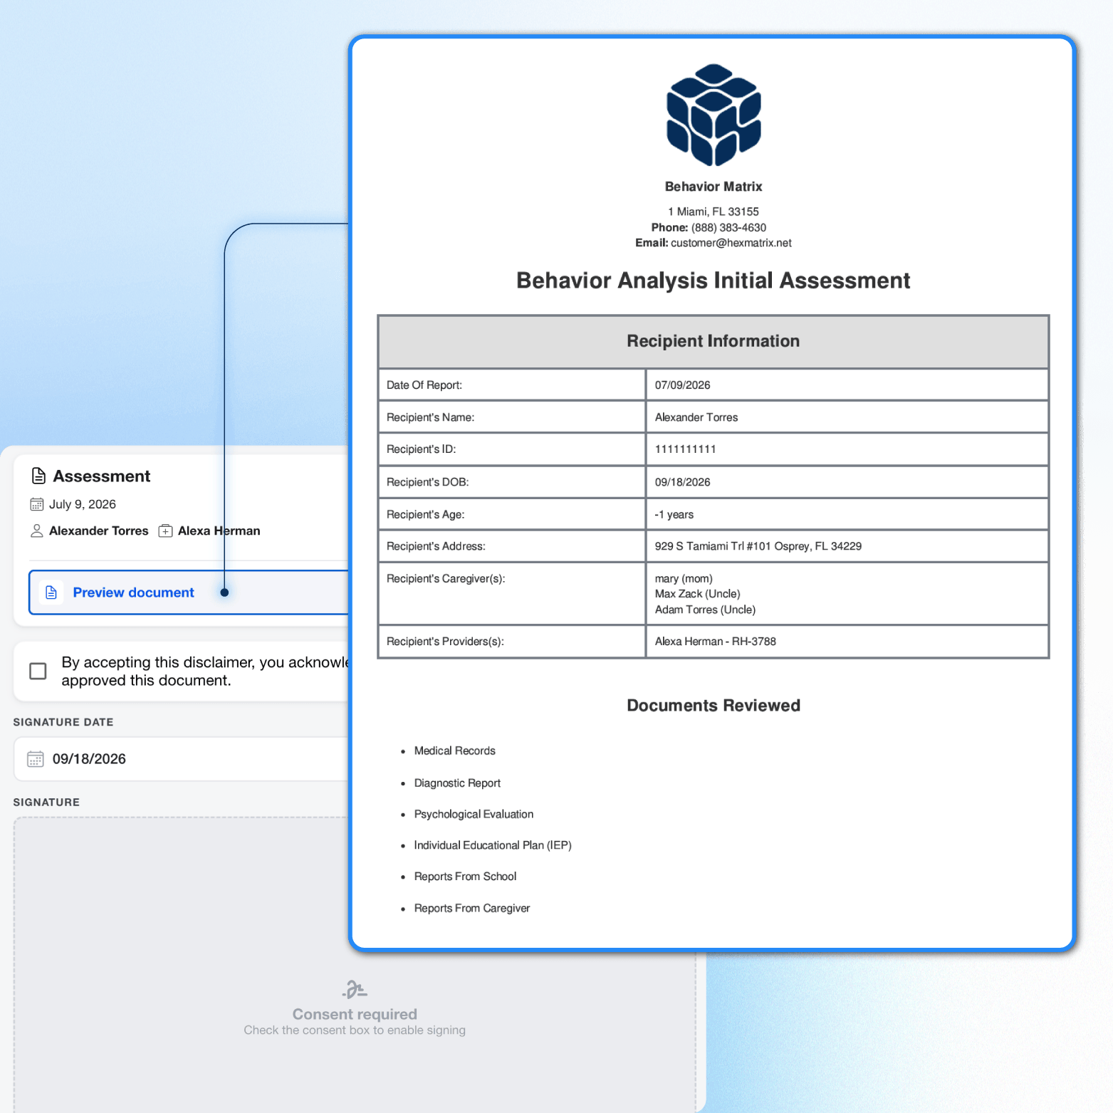Click the Date Of Report value 07/09/2026

[x=683, y=385]
